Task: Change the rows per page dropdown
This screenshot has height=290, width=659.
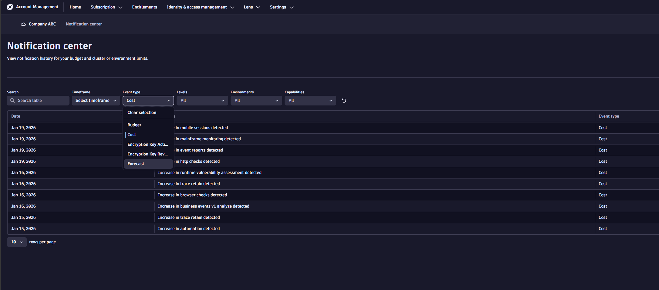Action: [17, 242]
